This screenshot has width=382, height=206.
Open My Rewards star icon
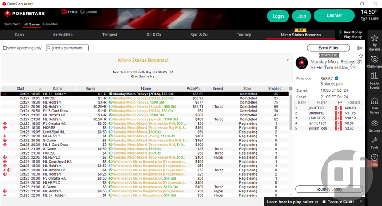click(374, 38)
